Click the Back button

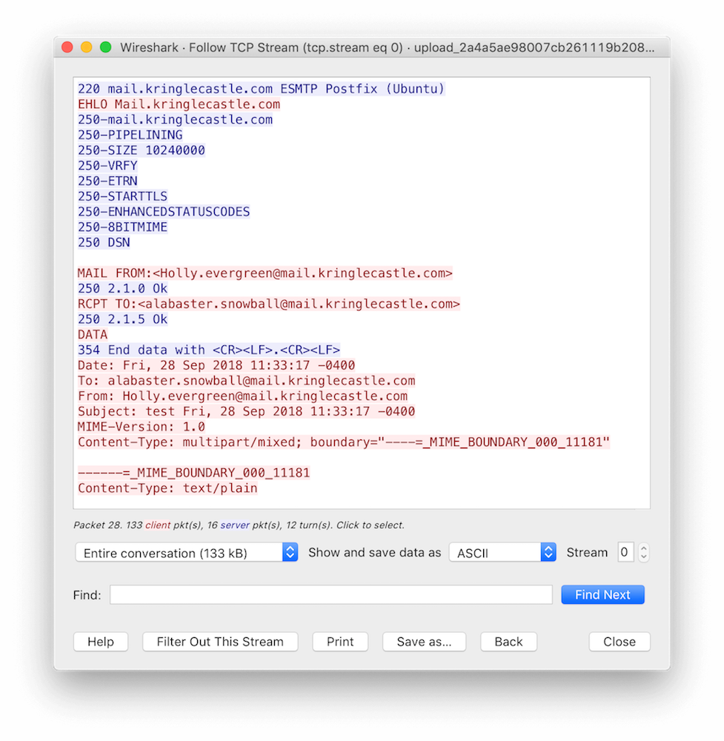(x=508, y=642)
